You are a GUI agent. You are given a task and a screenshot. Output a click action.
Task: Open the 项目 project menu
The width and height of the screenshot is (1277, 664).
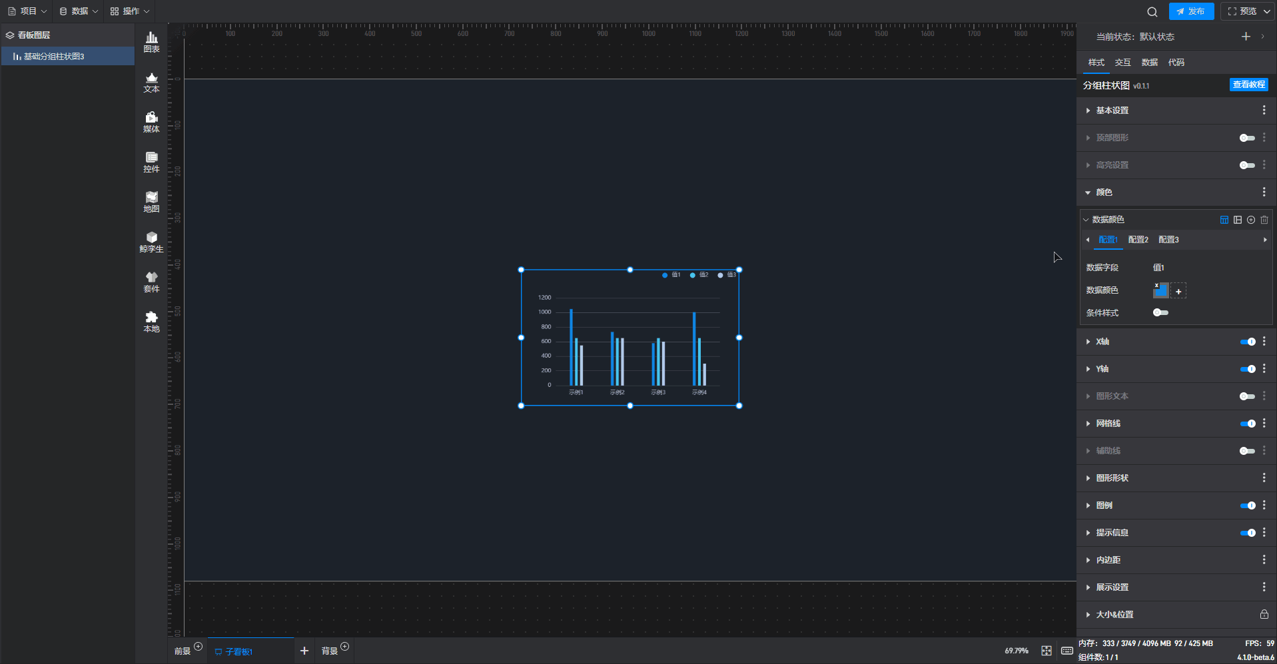coord(27,11)
